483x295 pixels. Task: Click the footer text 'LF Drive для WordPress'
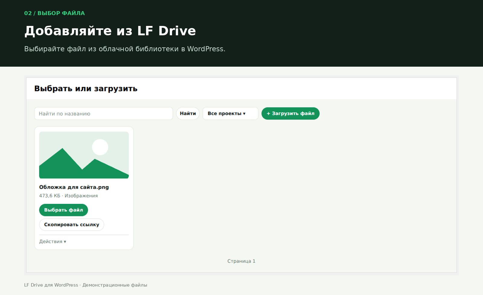coord(51,285)
